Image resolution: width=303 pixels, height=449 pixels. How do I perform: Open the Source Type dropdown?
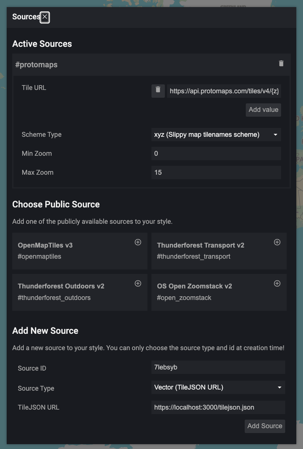pyautogui.click(x=218, y=387)
